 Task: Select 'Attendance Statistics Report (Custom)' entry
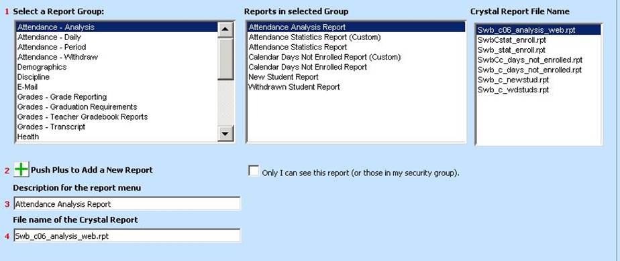coord(356,37)
